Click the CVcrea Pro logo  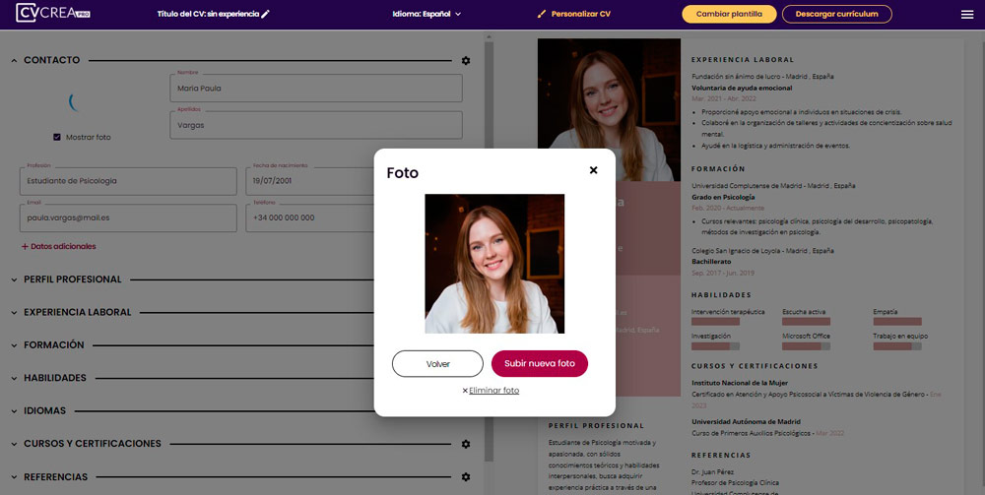coord(53,13)
